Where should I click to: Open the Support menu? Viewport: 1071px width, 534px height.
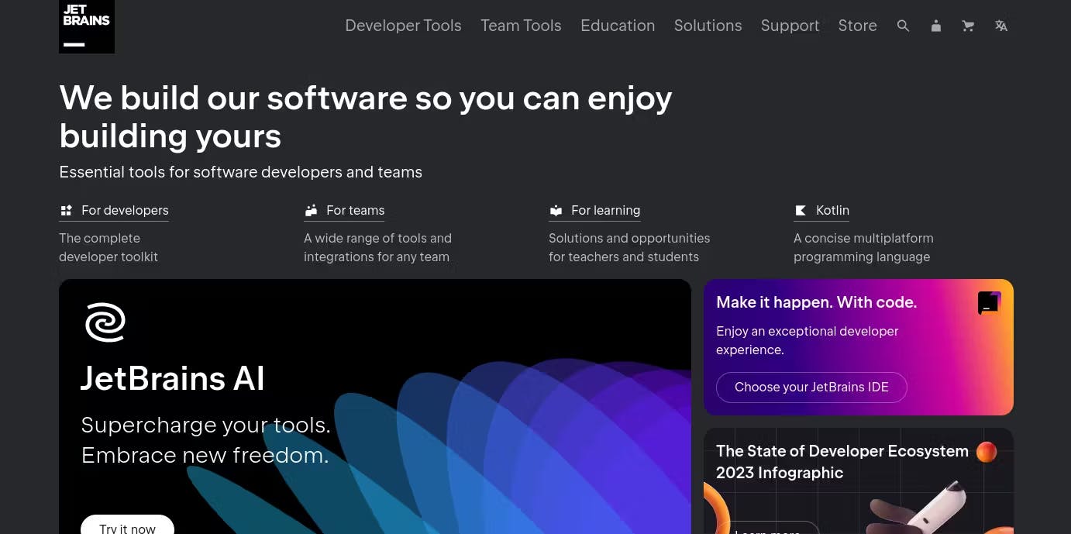790,26
